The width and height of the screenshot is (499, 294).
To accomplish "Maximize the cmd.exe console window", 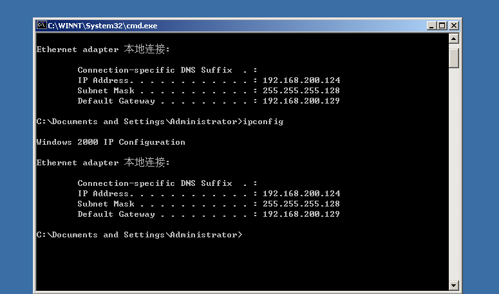I will tap(442, 26).
